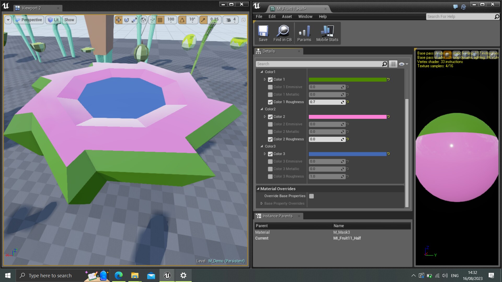Save the material instance asset
Viewport: 502px width, 282px height.
click(x=263, y=33)
